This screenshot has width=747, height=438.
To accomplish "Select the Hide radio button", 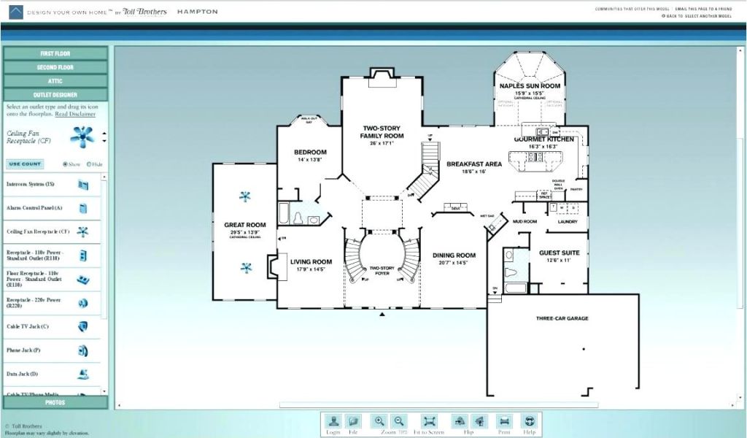I will tap(89, 164).
